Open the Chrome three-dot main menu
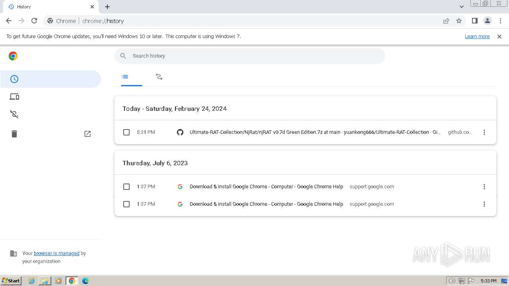The image size is (509, 286). click(x=501, y=21)
